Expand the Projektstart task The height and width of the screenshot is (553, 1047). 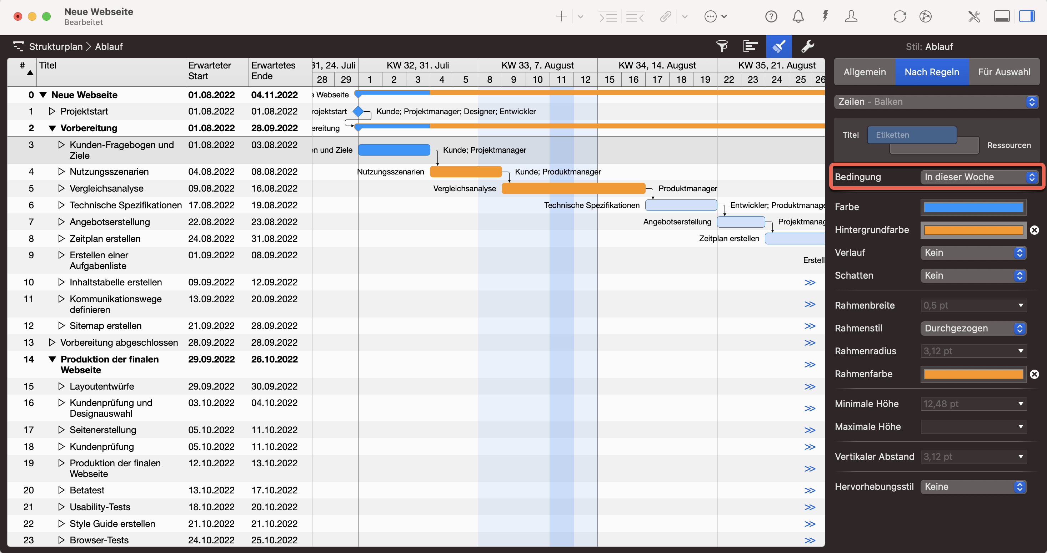click(x=52, y=111)
